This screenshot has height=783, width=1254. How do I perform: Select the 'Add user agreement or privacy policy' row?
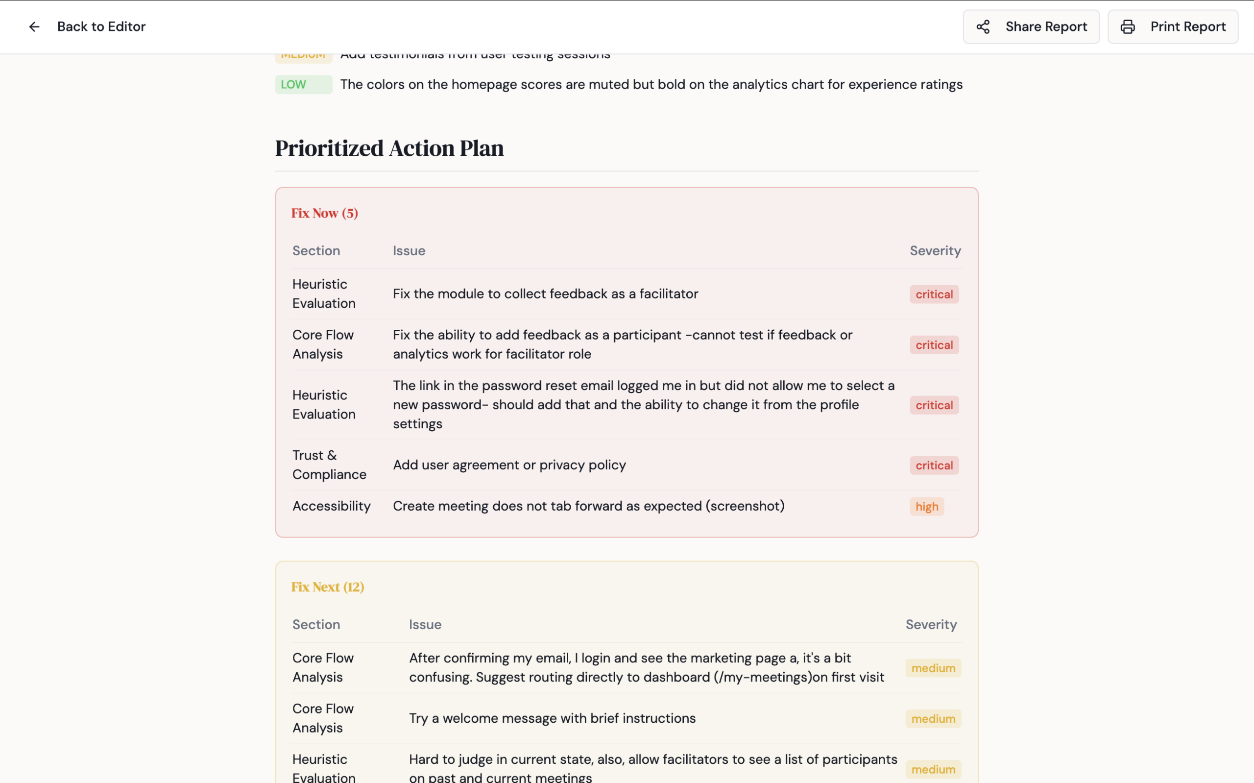[509, 465]
